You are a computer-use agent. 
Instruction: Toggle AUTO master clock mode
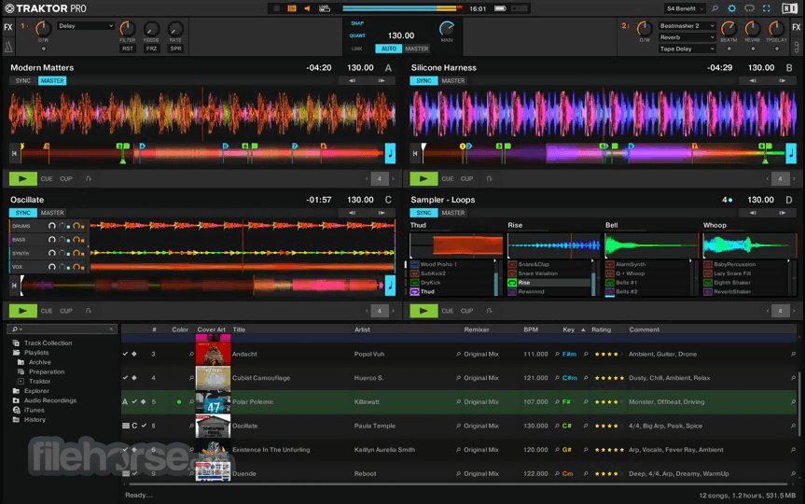pyautogui.click(x=389, y=49)
